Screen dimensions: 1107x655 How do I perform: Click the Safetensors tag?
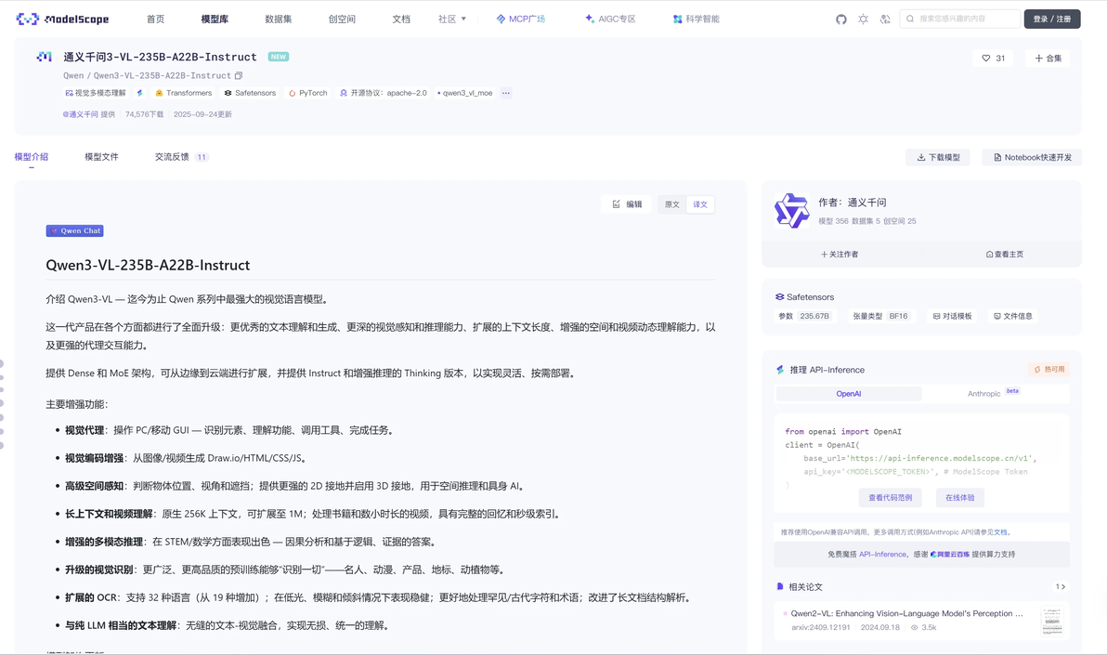click(250, 93)
